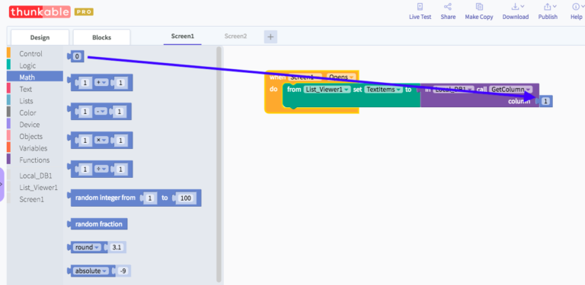Switch to the Screen2 tab
Screen dimensions: 585x285
point(235,36)
